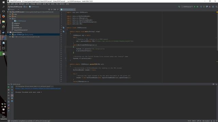Clear console with trash icon

pos(12,101)
